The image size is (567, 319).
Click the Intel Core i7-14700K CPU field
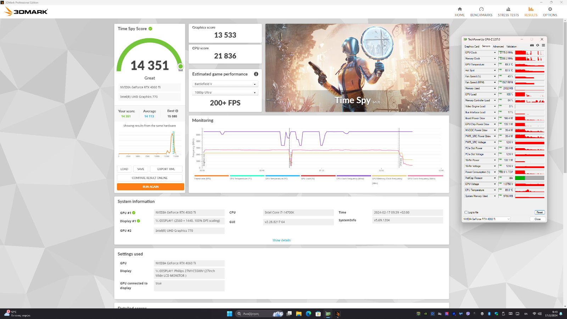click(x=298, y=213)
